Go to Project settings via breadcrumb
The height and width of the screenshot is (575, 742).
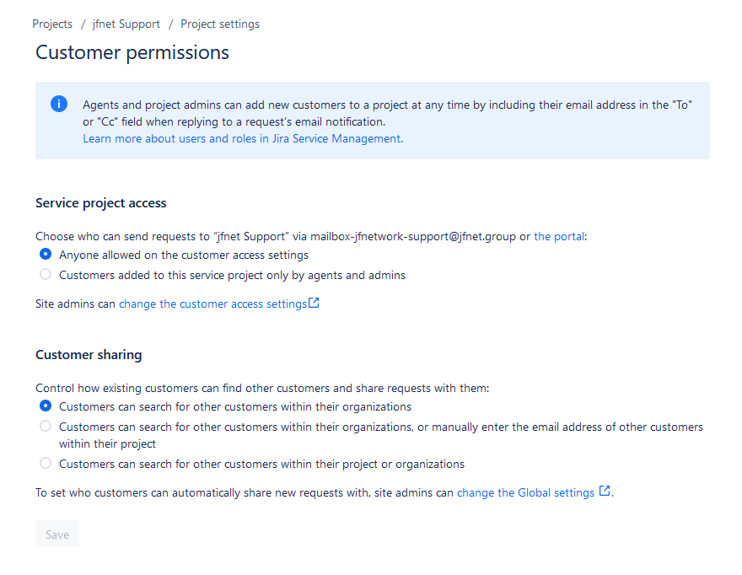coord(219,24)
